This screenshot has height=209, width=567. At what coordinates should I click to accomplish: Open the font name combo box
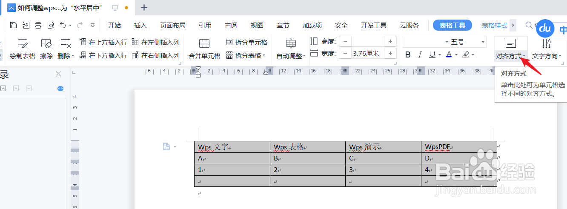pyautogui.click(x=426, y=42)
